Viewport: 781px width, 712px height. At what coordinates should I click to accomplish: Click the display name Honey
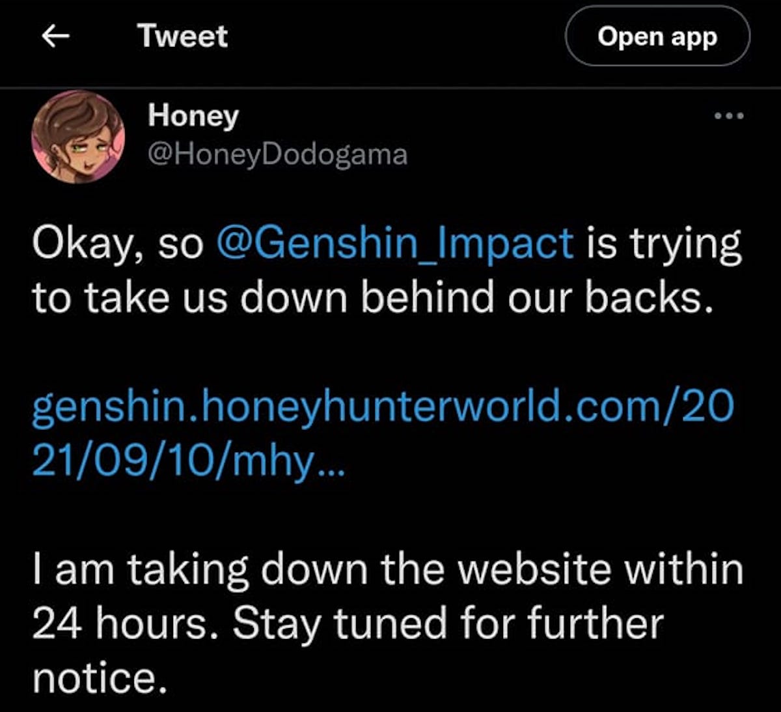pos(193,115)
